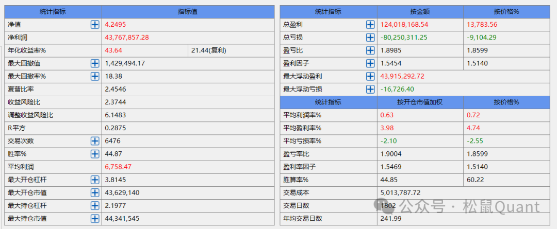Open 最大持仓杠杆 plus icon
This screenshot has width=557, height=229.
coord(95,205)
